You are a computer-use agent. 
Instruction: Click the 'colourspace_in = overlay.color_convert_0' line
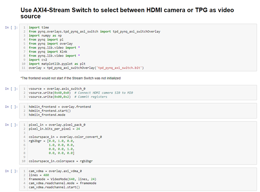pos(65,137)
